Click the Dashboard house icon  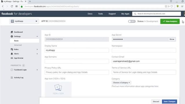pos(12,32)
